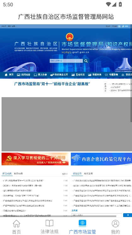This screenshot has height=235, width=132.
Task: Click the horizontal scrollbar at the webpage bottom
Action: click(x=58, y=216)
